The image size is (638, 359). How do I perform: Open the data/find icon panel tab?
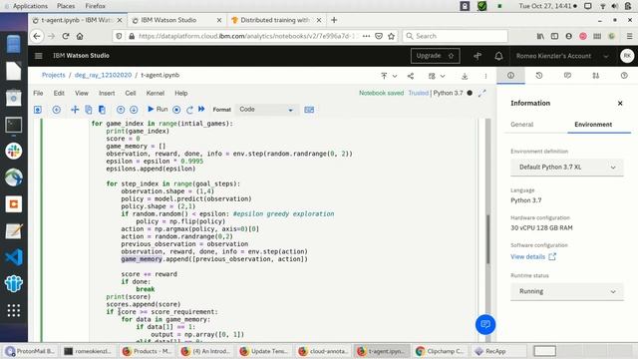click(596, 76)
